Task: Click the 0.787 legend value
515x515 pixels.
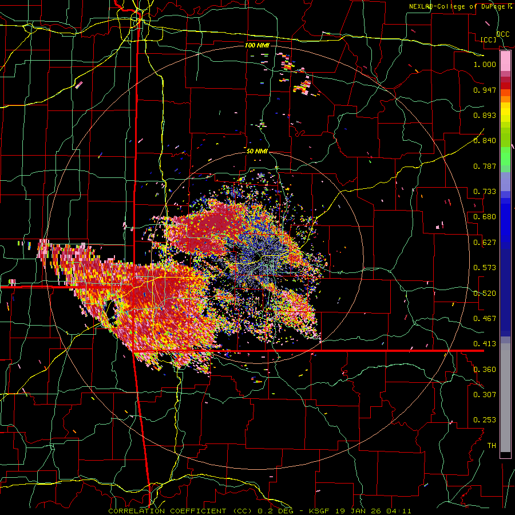Action: pyautogui.click(x=485, y=166)
